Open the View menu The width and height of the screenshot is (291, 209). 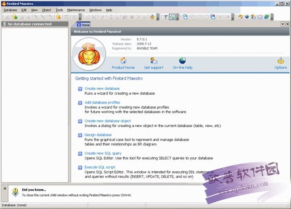(x=34, y=10)
